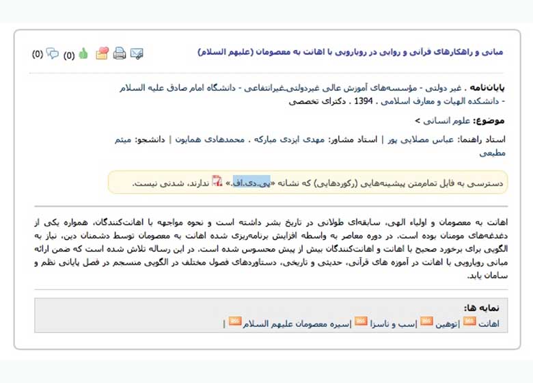The image size is (533, 383).
Task: Click RSS icon next to اهانت keyword
Action: 469,321
